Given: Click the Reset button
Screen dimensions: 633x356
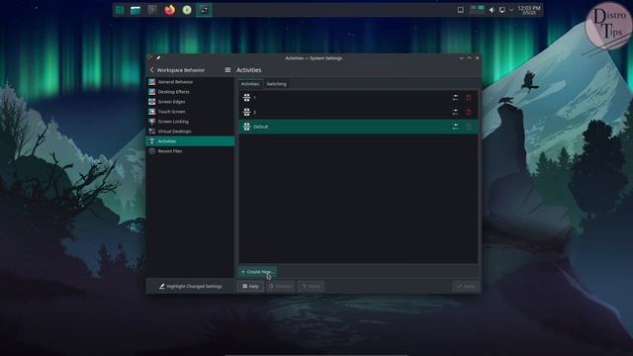Looking at the screenshot, I should coord(311,286).
